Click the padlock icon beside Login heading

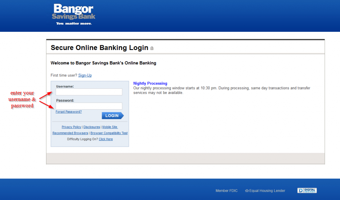[x=152, y=48]
